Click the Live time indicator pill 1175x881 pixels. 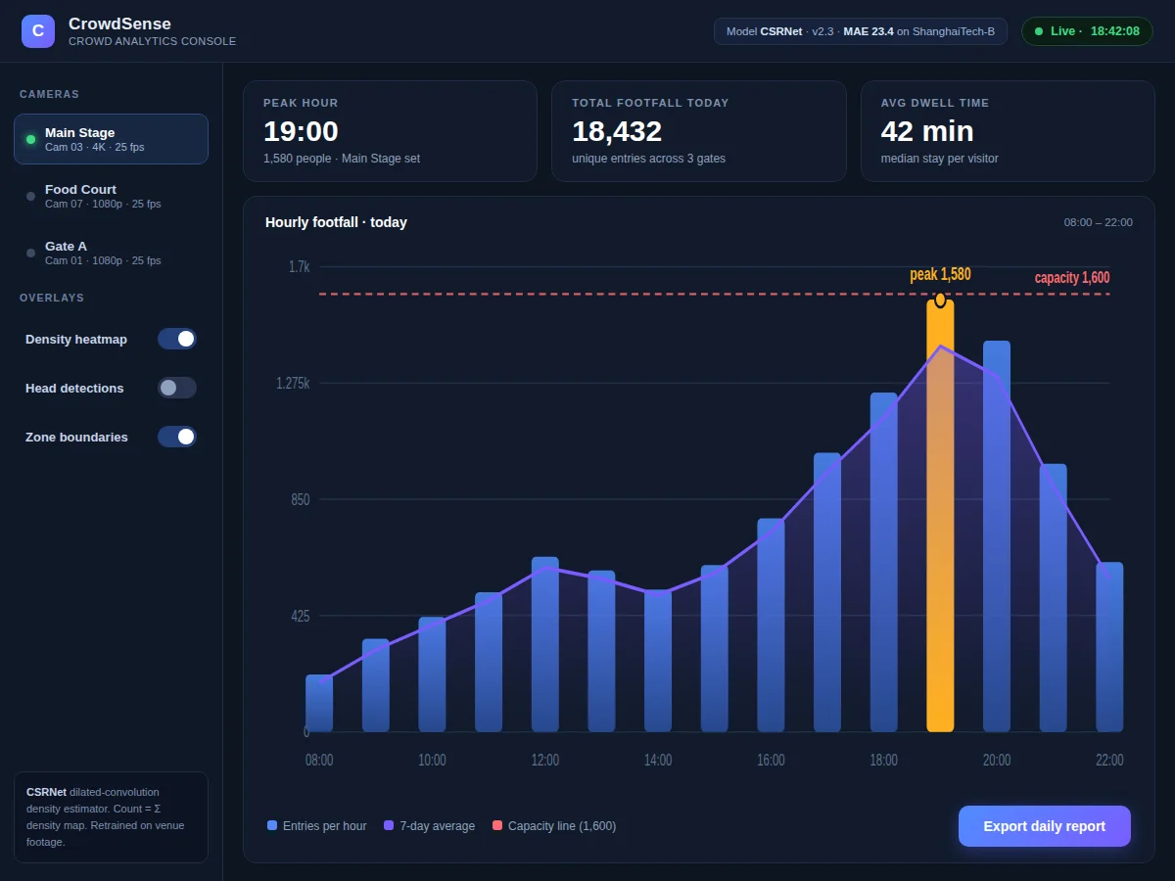tap(1087, 31)
